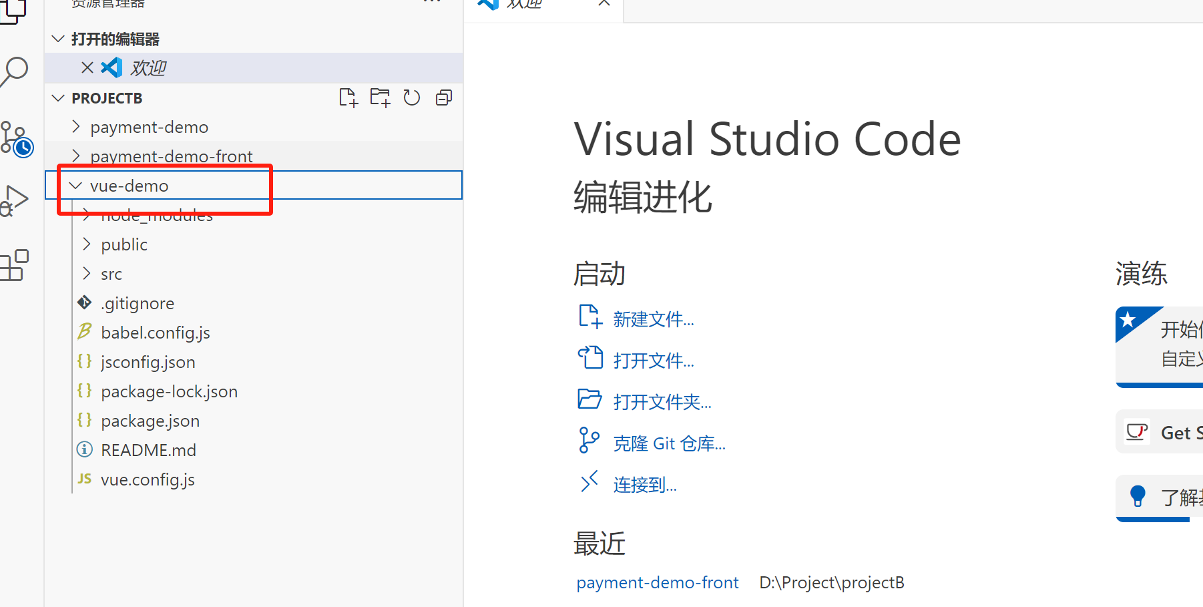1203x607 pixels.
Task: Click the new file icon under 启动
Action: point(590,317)
